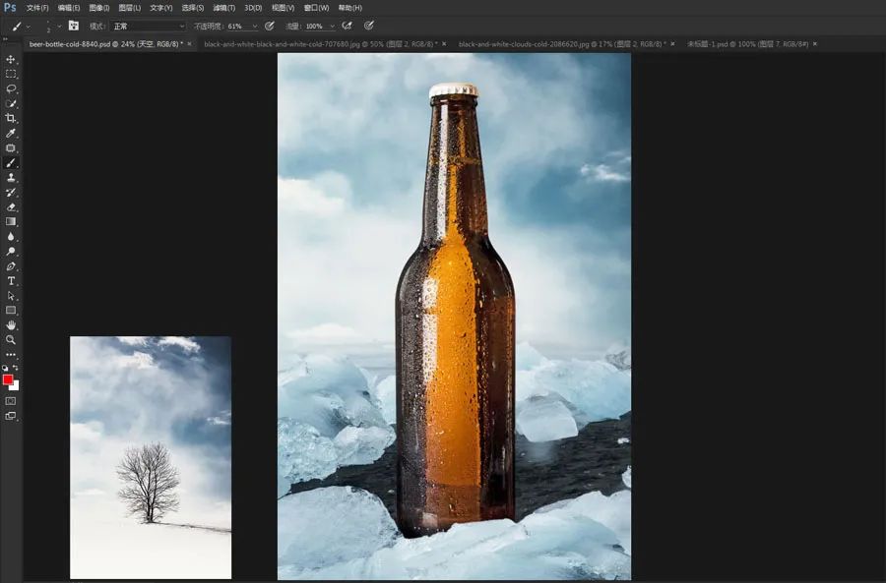Select the Eraser tool
The width and height of the screenshot is (886, 583).
[11, 206]
